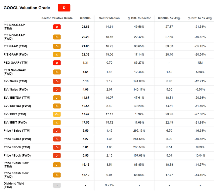Click the GOOGL value 6.01 for Price / Book (TTM)
Screen dimensions: 215x193
[x=86, y=147]
